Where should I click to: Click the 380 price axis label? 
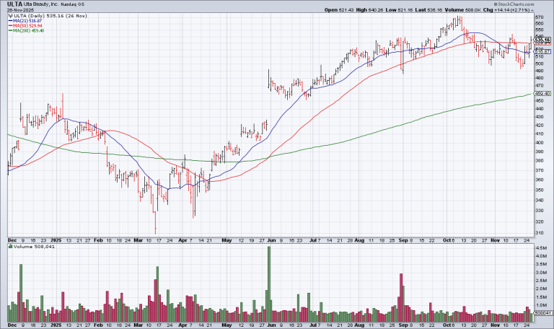(540, 161)
